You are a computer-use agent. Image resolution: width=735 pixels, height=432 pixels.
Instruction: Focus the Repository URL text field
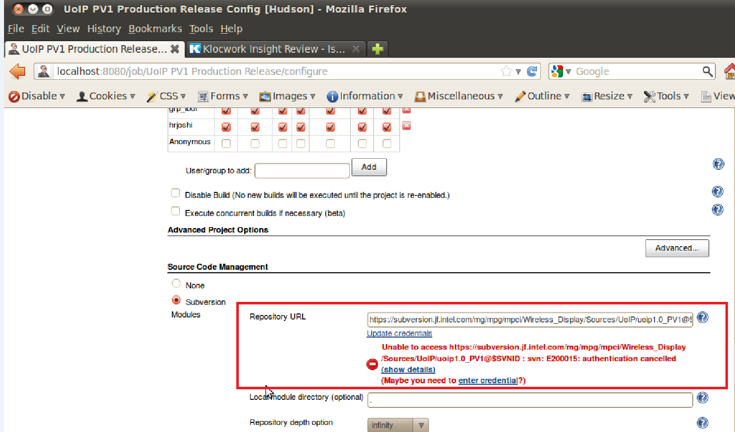tap(530, 319)
